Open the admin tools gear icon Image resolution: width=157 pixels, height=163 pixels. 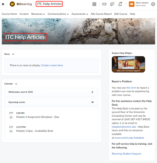tap(153, 4)
